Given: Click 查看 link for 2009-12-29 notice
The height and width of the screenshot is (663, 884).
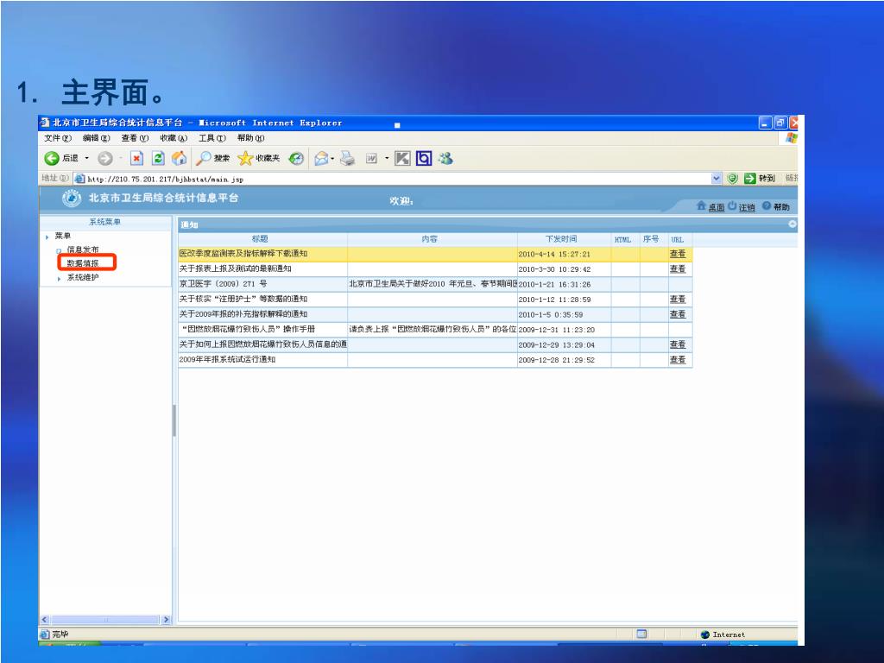Looking at the screenshot, I should (677, 344).
